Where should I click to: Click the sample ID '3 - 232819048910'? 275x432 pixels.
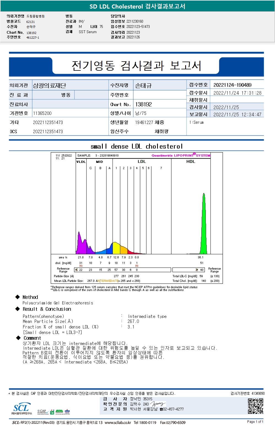(107, 156)
